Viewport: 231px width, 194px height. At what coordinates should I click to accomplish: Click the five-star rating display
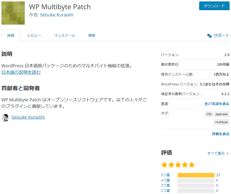[178, 165]
